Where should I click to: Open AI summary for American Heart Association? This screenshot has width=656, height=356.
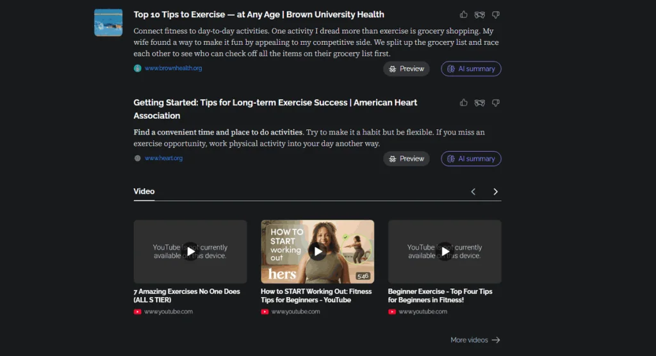pyautogui.click(x=471, y=159)
